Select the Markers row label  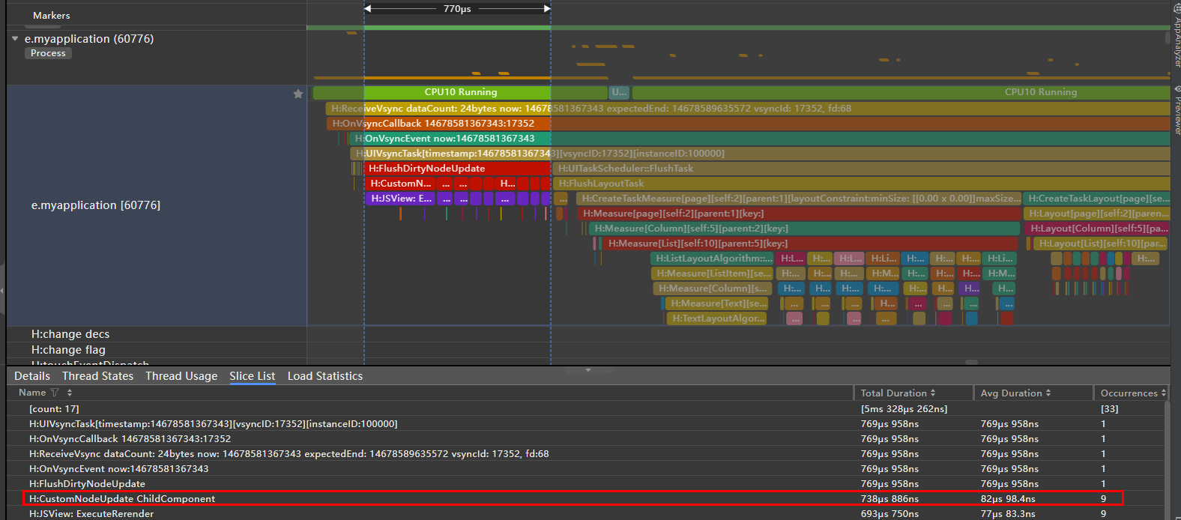52,15
